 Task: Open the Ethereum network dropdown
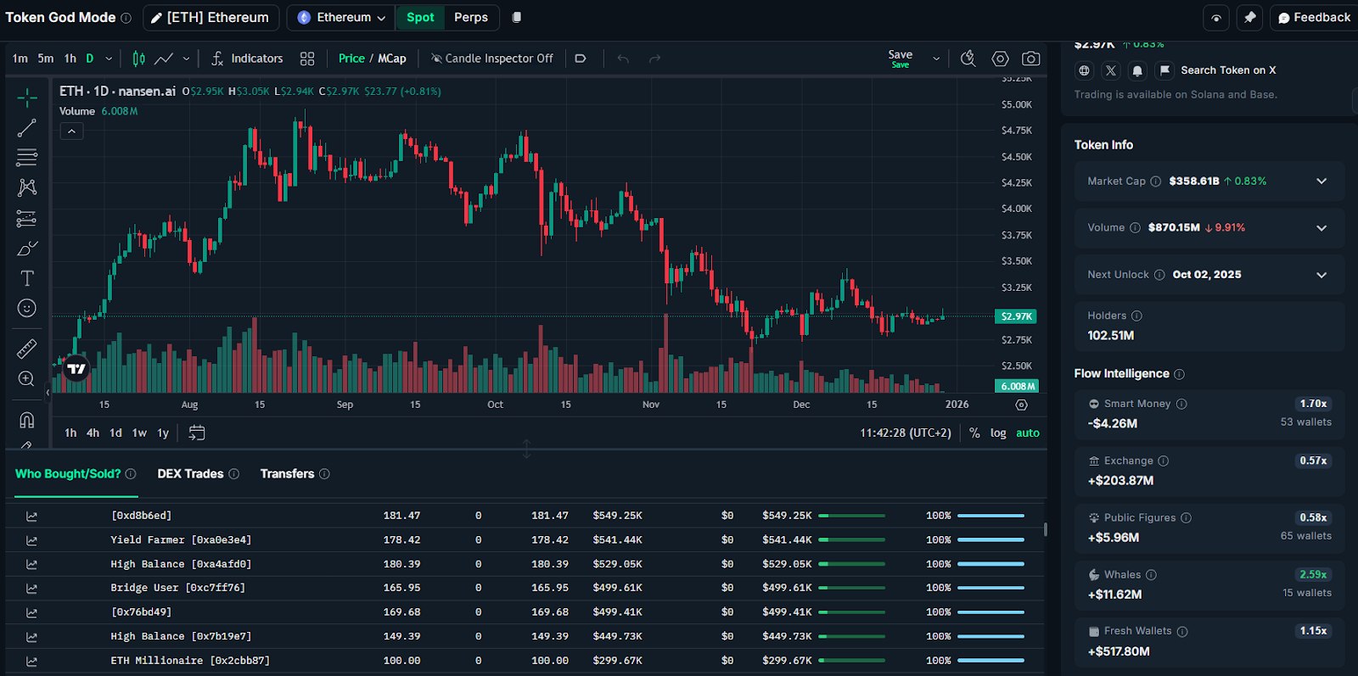342,17
